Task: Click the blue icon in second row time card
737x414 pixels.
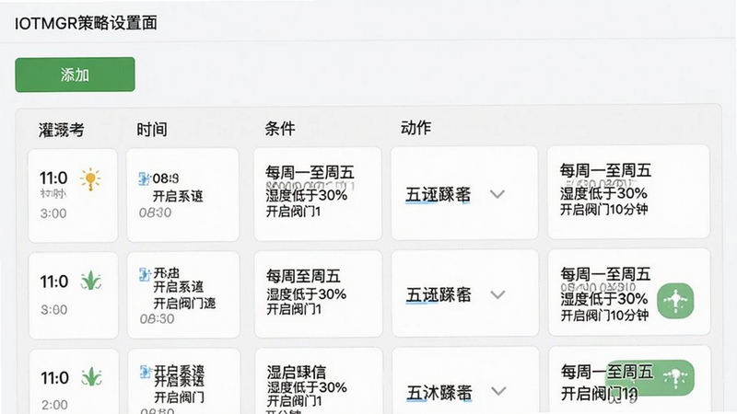Action: point(145,273)
